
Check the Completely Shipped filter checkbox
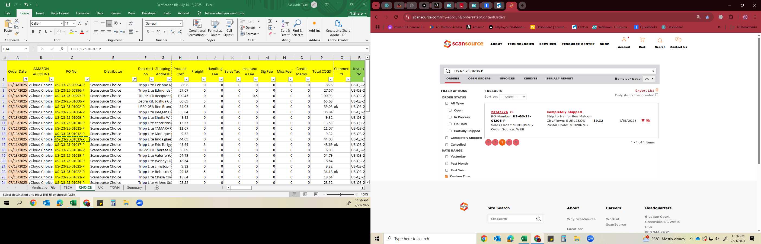click(447, 138)
